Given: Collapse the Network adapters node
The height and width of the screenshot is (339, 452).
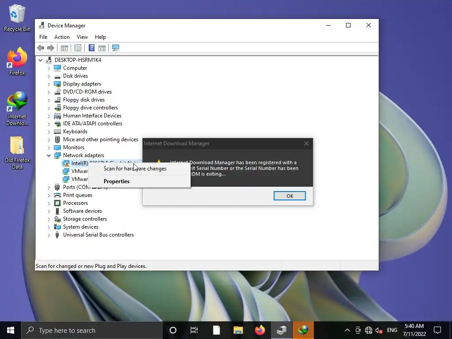Looking at the screenshot, I should pyautogui.click(x=49, y=155).
